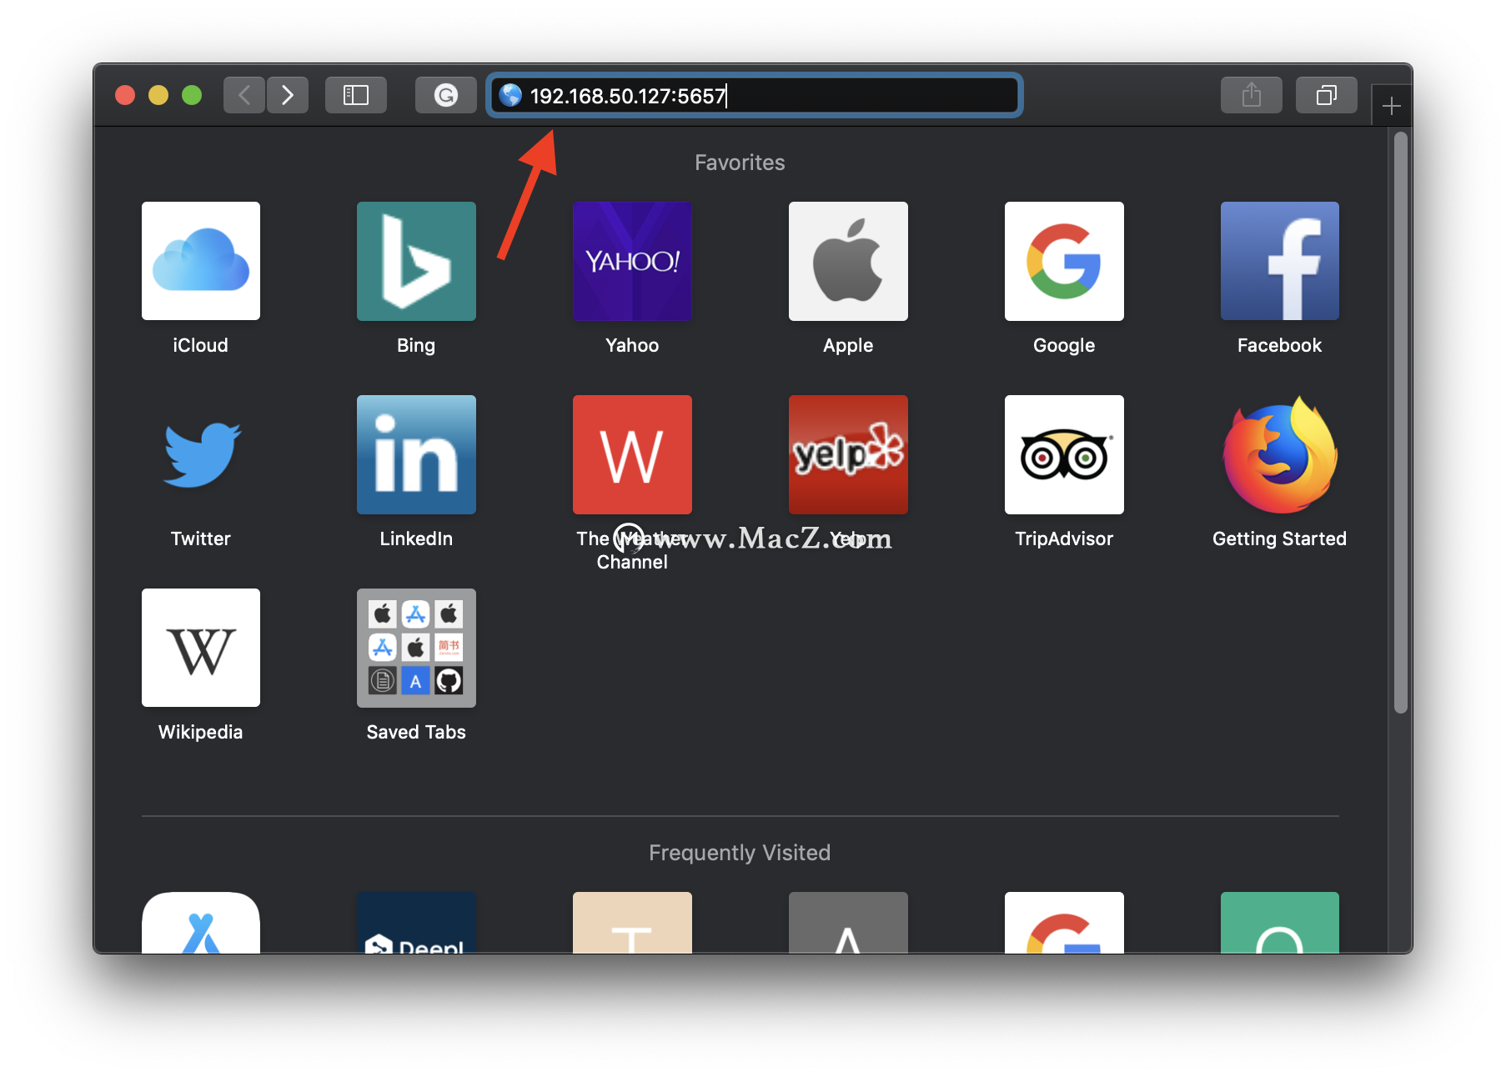Viewport: 1506px width, 1077px height.
Task: Close the Safari window with red button
Action: point(125,95)
